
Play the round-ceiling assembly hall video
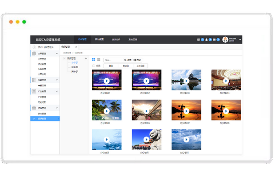coord(226,81)
